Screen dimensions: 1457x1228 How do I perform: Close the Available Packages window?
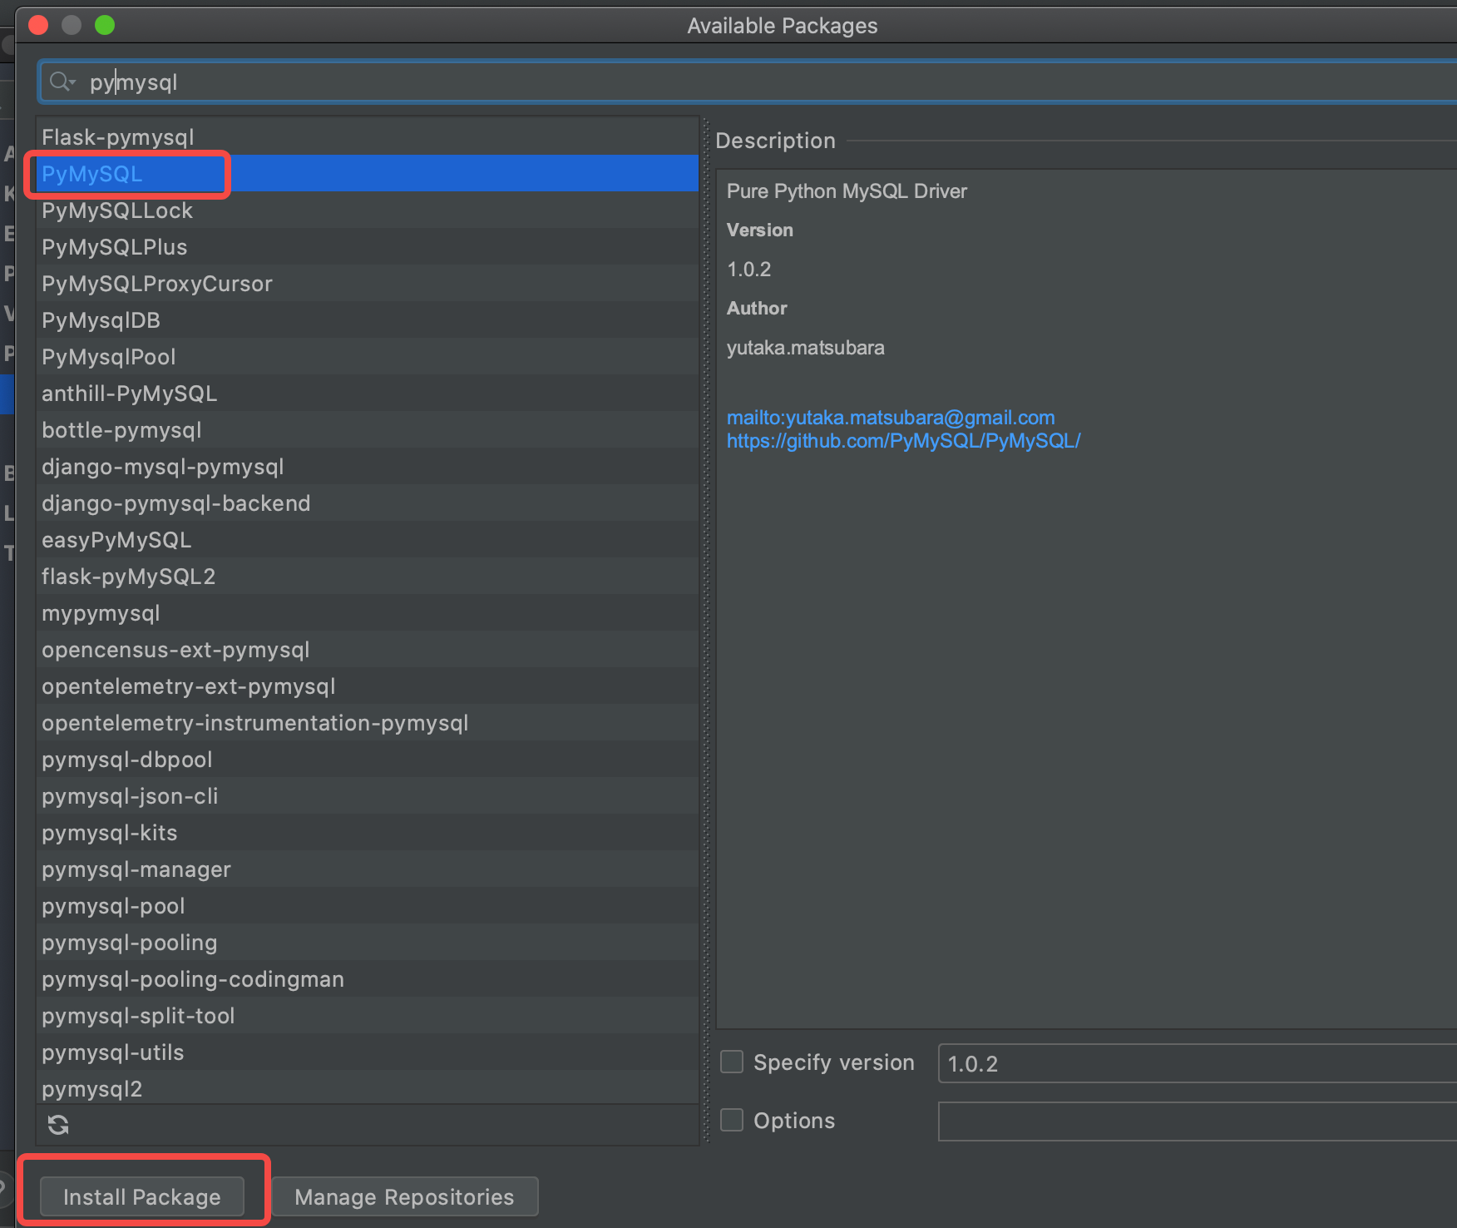tap(38, 25)
